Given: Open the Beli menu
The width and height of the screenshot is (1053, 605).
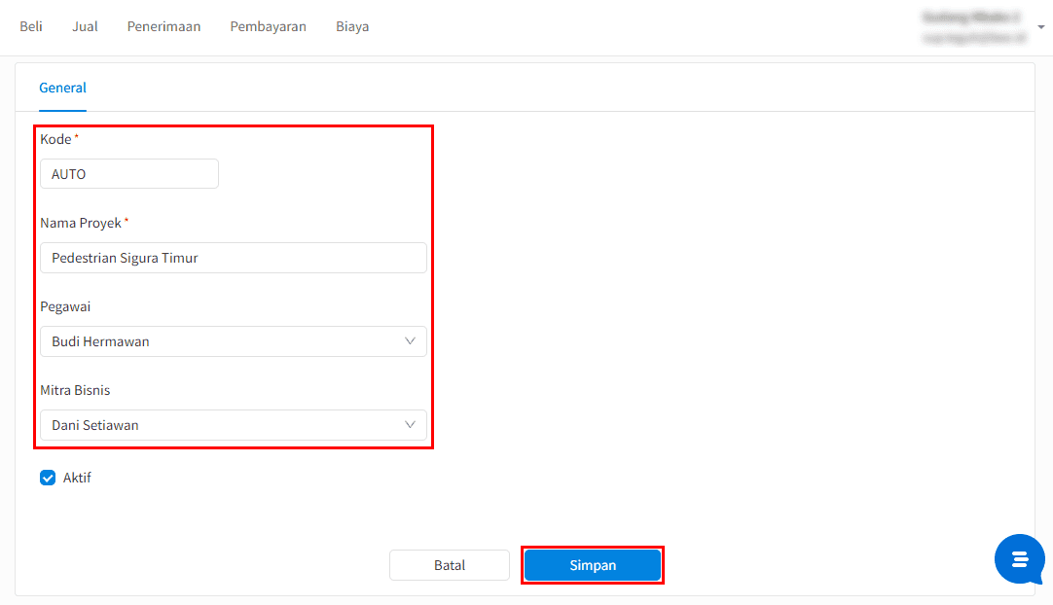Looking at the screenshot, I should pyautogui.click(x=31, y=26).
